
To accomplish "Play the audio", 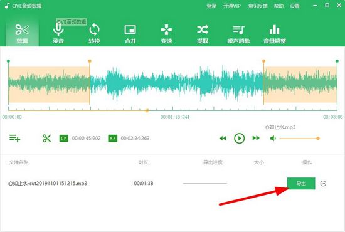I will pyautogui.click(x=240, y=139).
